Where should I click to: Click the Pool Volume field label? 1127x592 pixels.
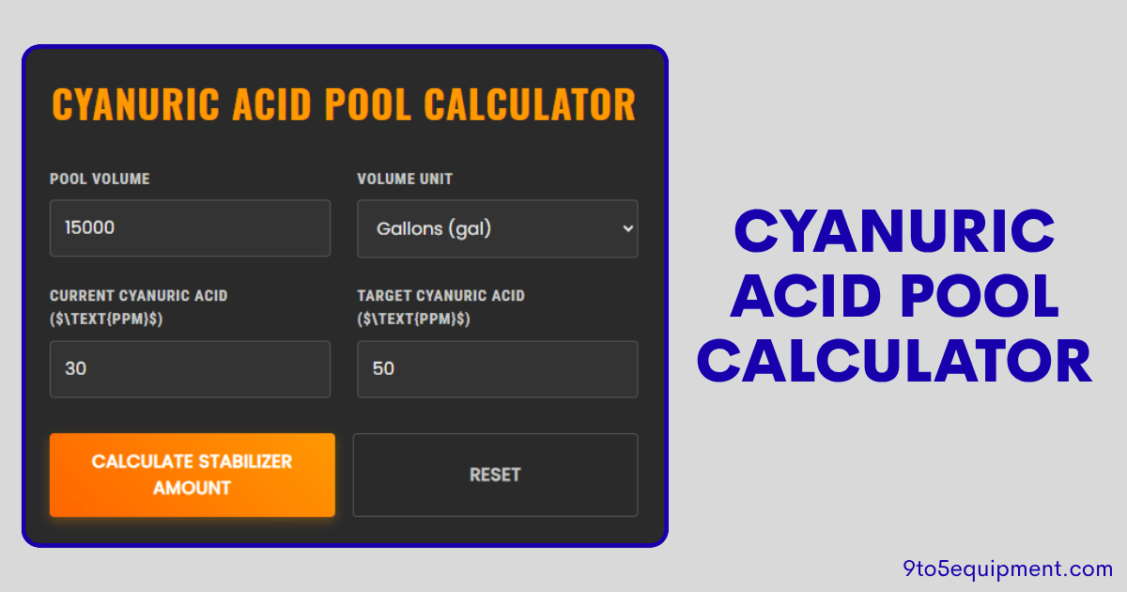(x=100, y=179)
